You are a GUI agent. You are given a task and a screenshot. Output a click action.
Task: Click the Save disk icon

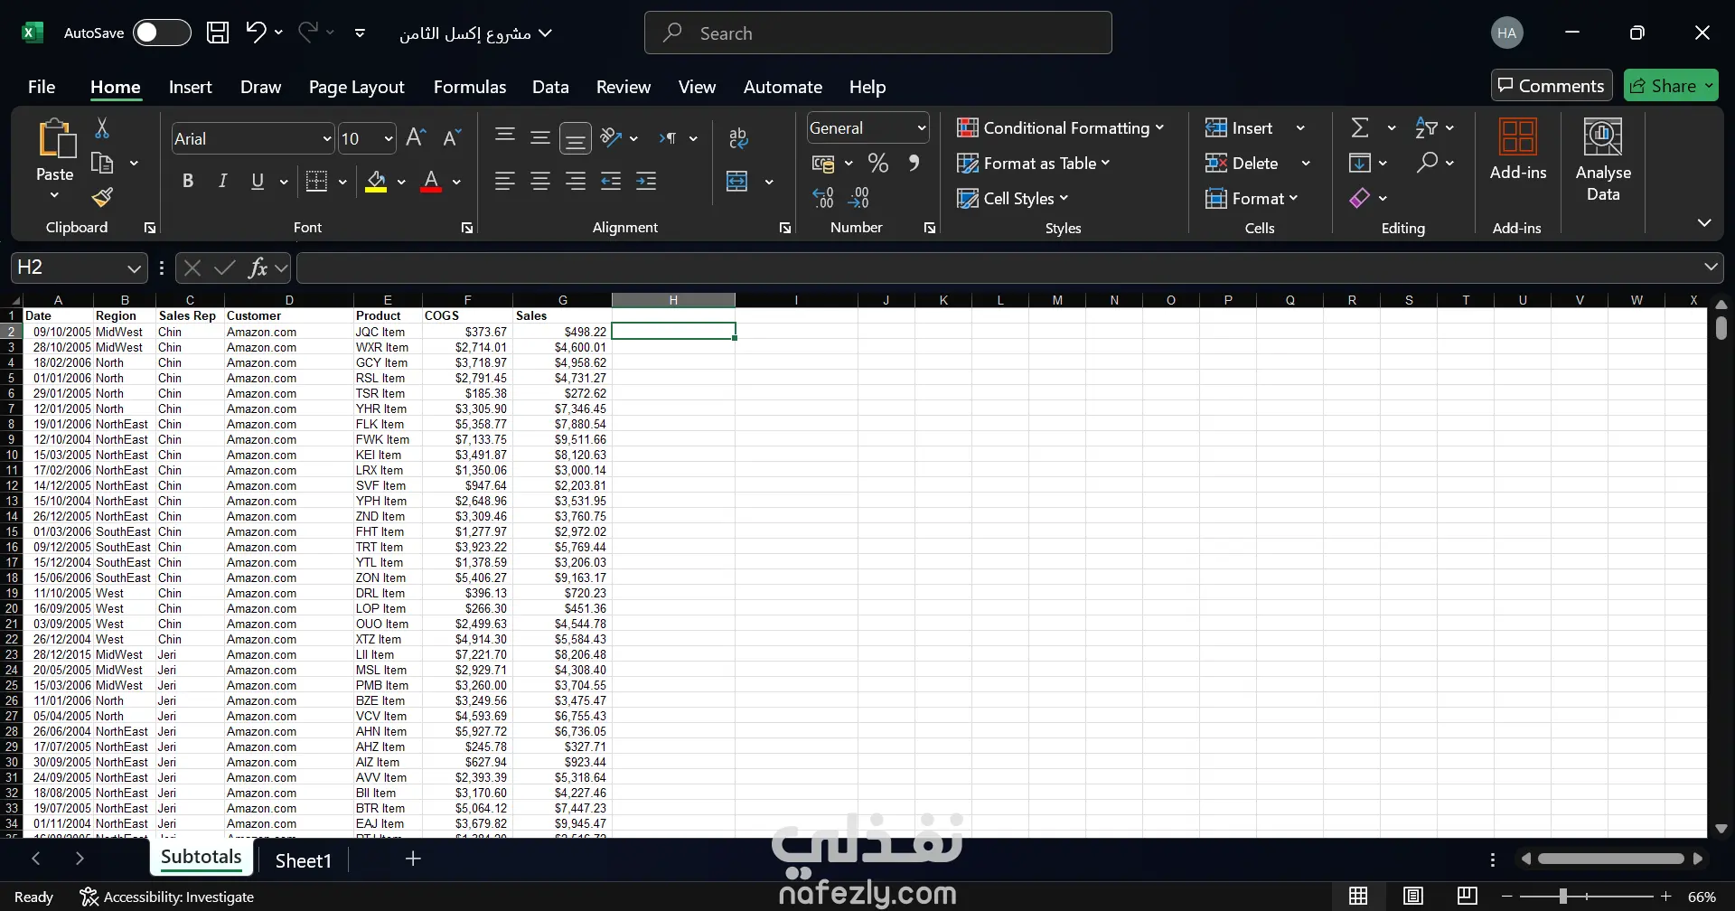218,33
